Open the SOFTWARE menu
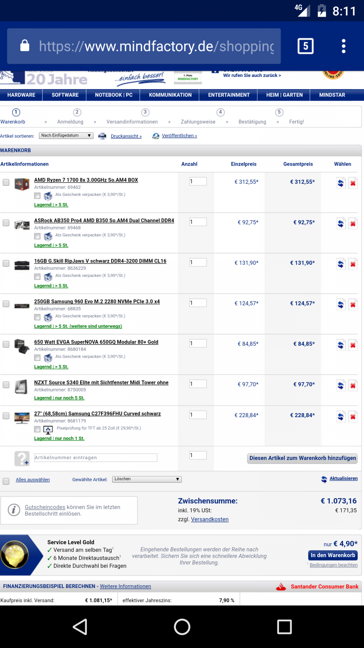The height and width of the screenshot is (648, 364). tap(65, 95)
